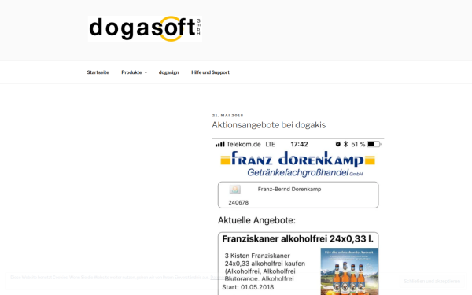Expand the Produkte dropdown chevron

click(146, 72)
